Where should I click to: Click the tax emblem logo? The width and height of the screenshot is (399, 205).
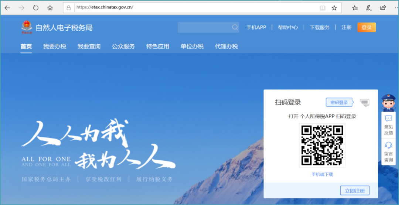pos(27,27)
